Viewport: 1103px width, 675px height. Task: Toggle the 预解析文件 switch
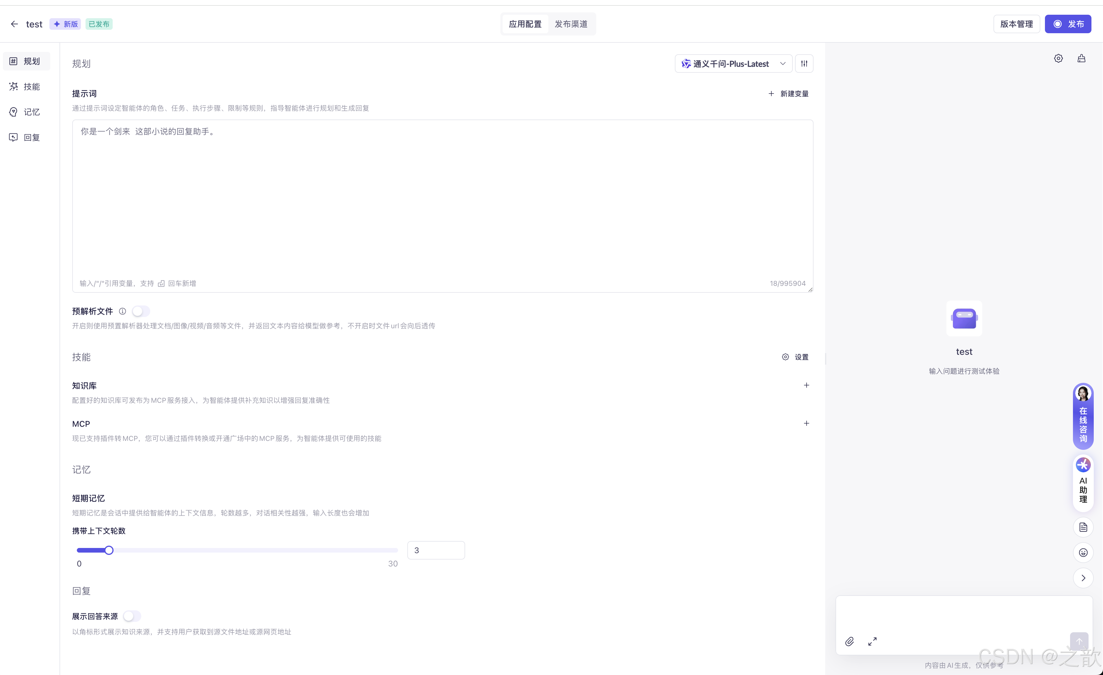[141, 311]
